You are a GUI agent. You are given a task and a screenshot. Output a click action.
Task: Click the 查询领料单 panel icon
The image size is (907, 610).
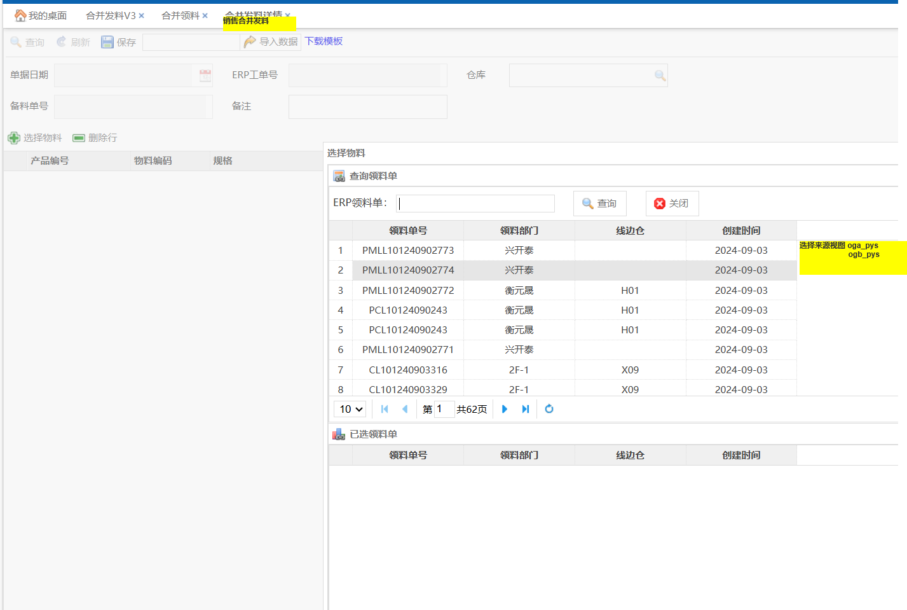point(339,176)
